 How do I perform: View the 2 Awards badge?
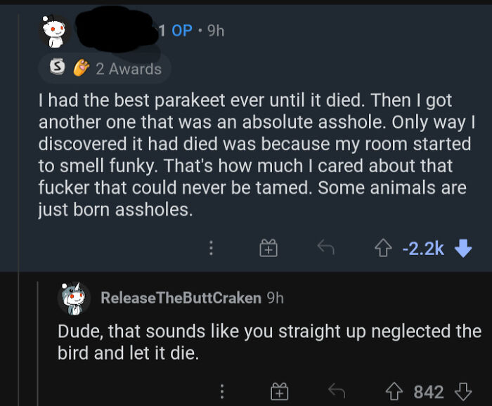[128, 69]
